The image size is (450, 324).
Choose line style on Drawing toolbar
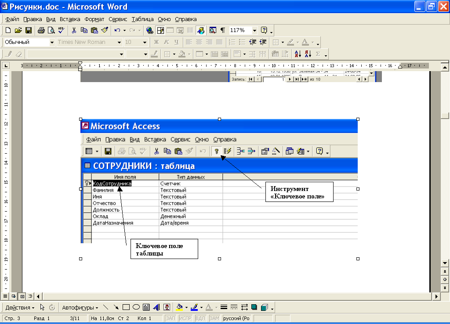[224, 307]
